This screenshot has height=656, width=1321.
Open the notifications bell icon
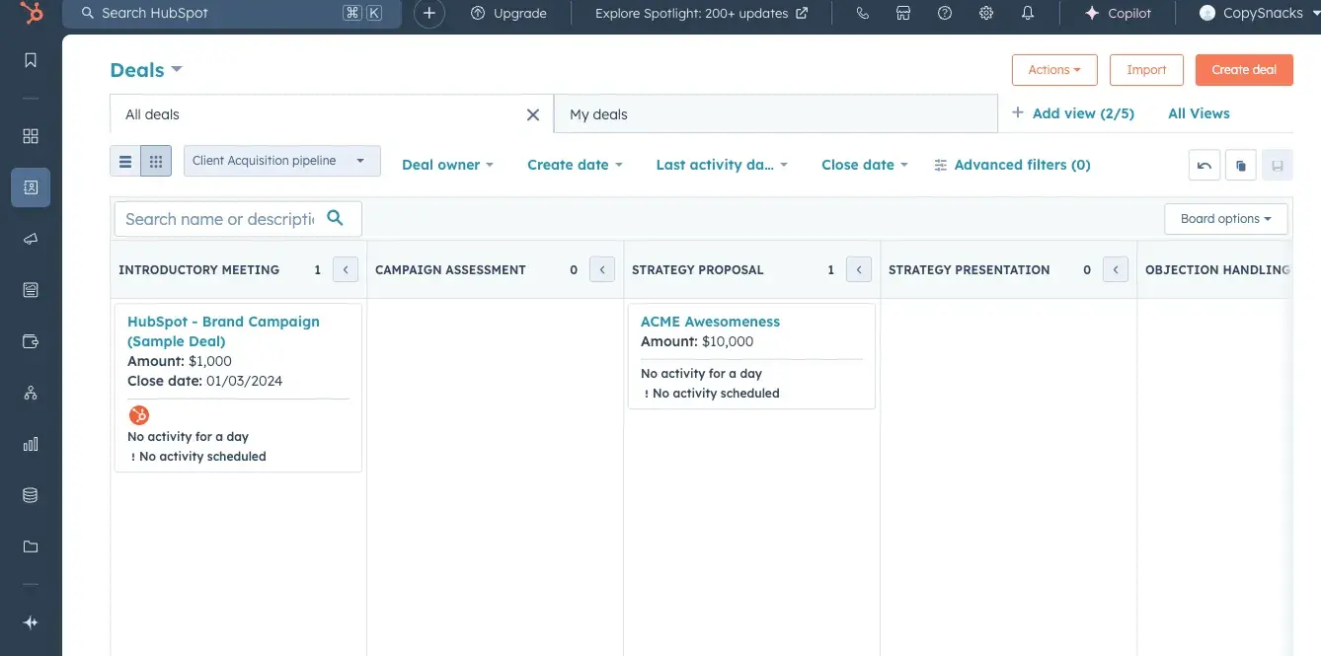pos(1028,14)
